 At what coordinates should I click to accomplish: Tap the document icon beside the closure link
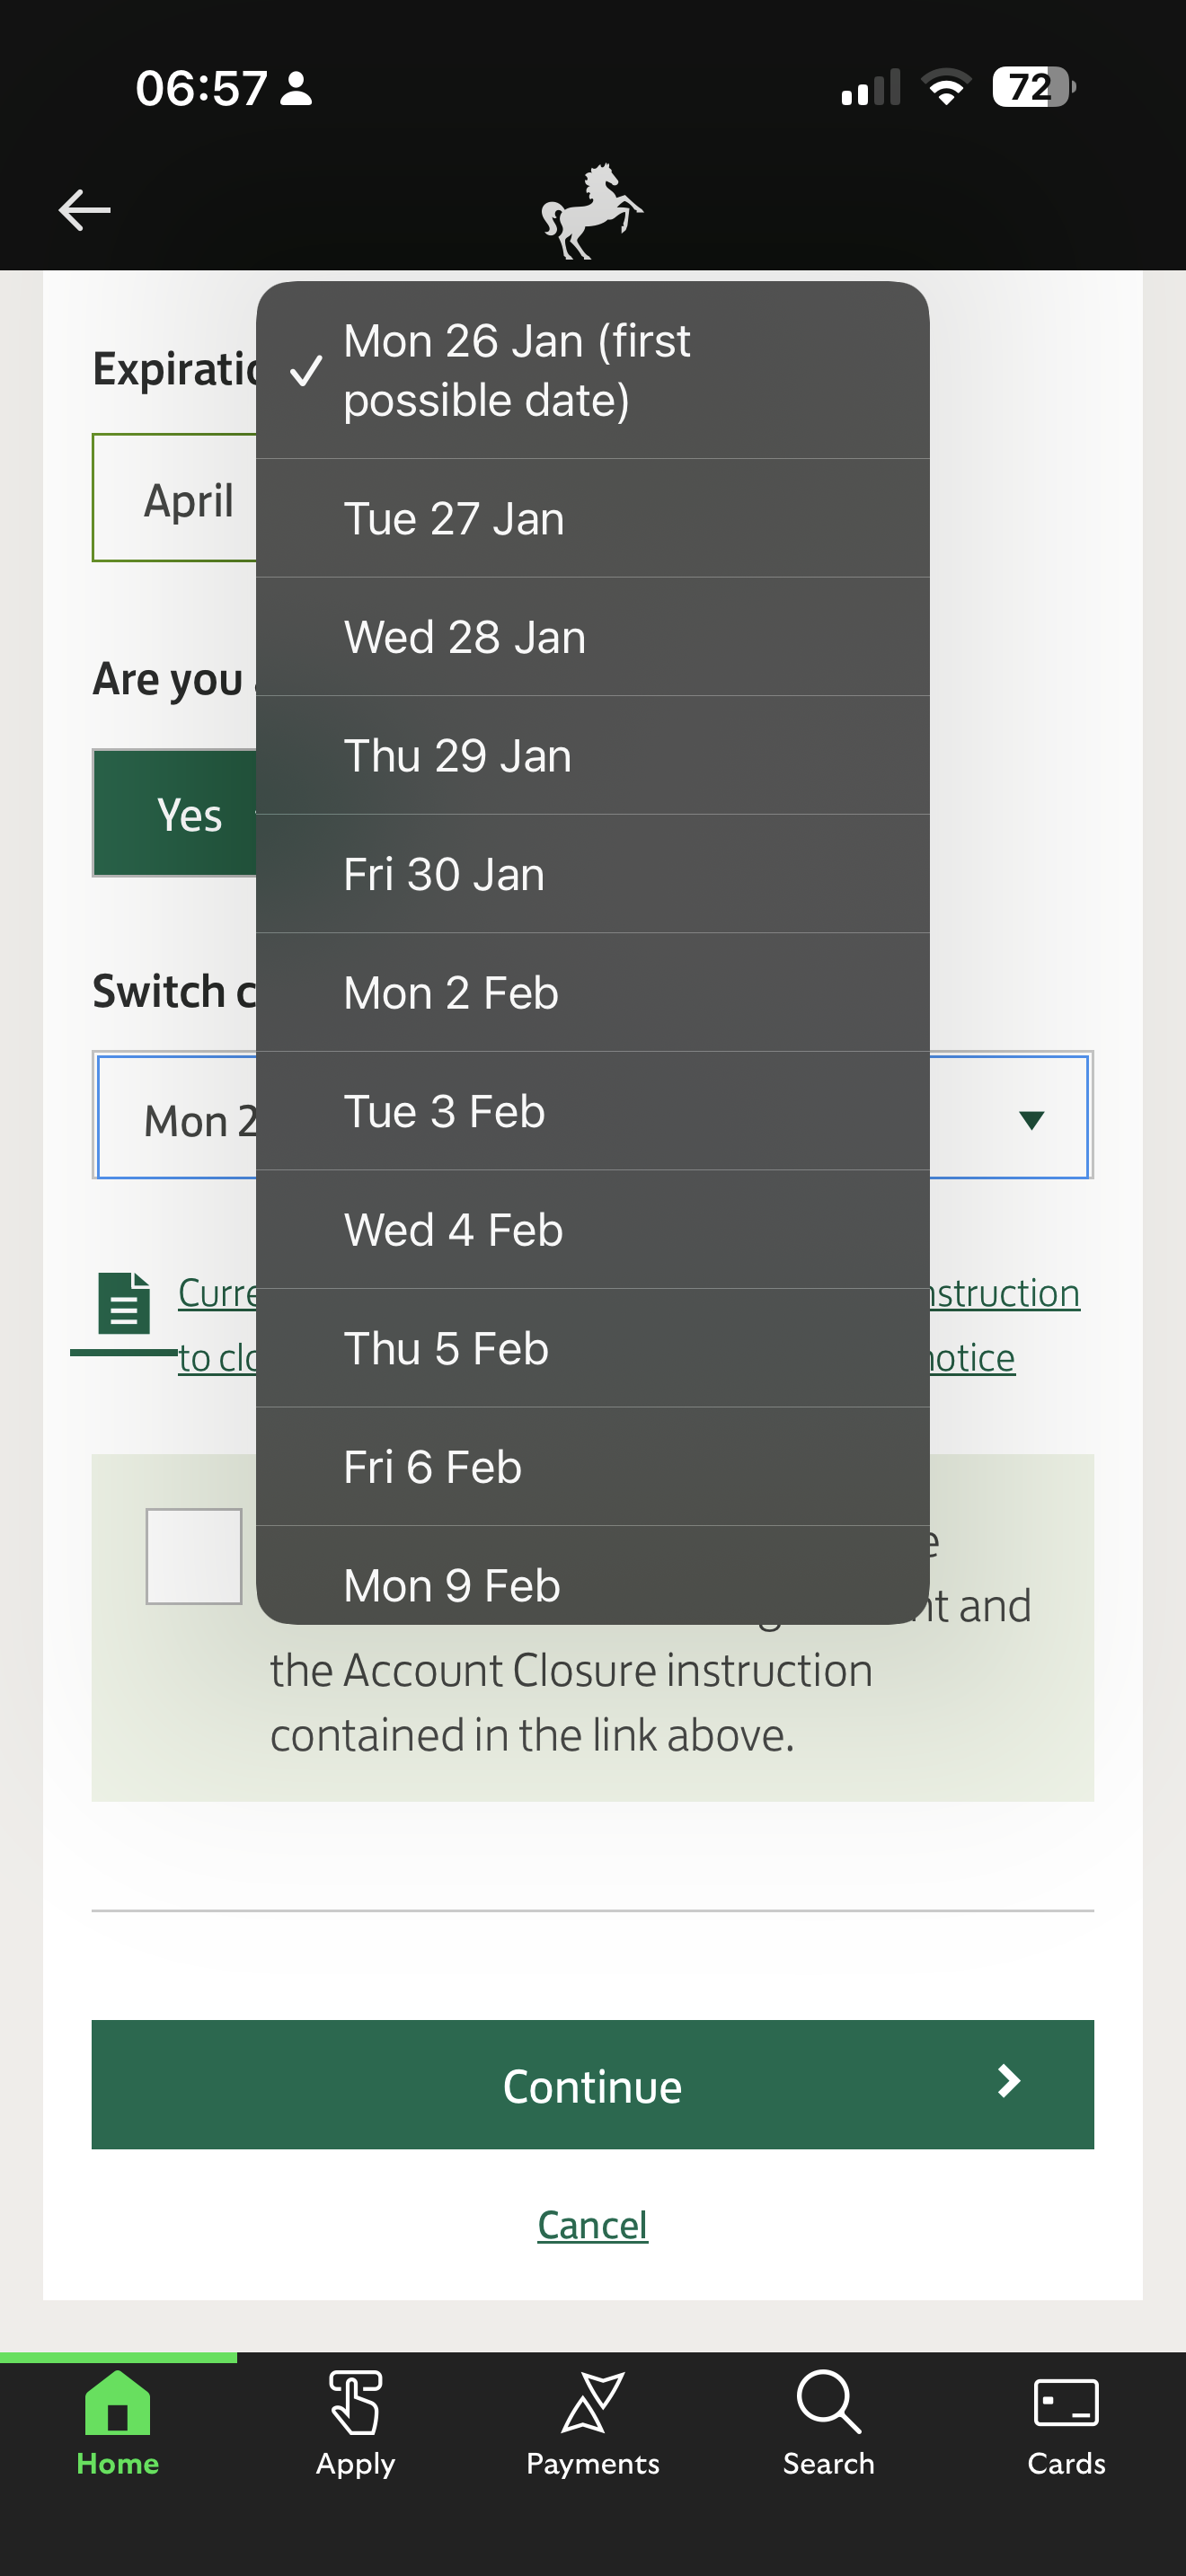point(124,1304)
